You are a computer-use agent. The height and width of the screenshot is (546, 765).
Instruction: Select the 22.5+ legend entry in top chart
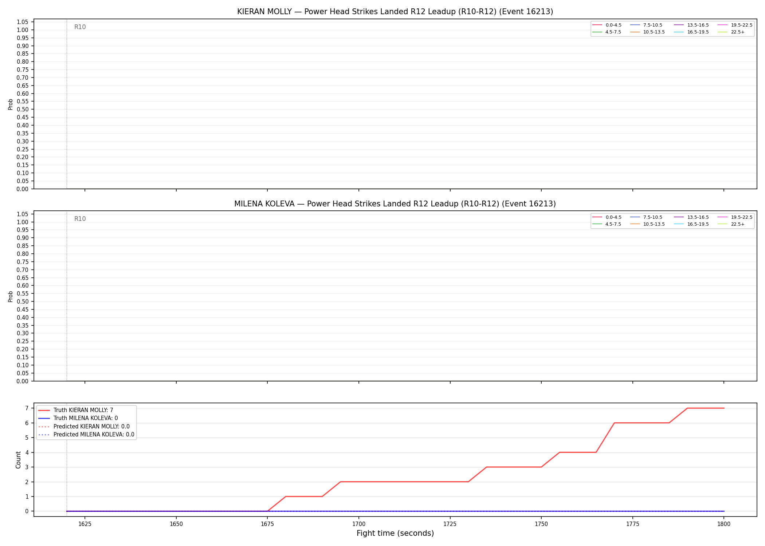[731, 32]
